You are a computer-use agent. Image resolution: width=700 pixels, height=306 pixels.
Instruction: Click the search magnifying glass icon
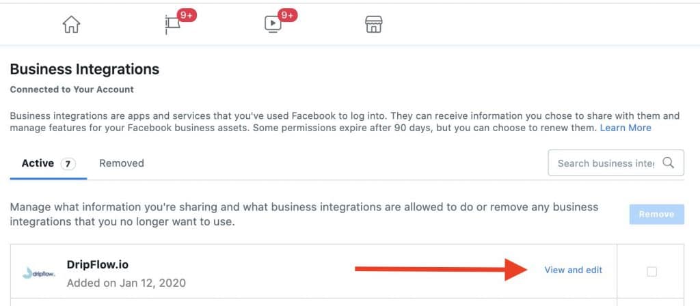[x=669, y=163]
